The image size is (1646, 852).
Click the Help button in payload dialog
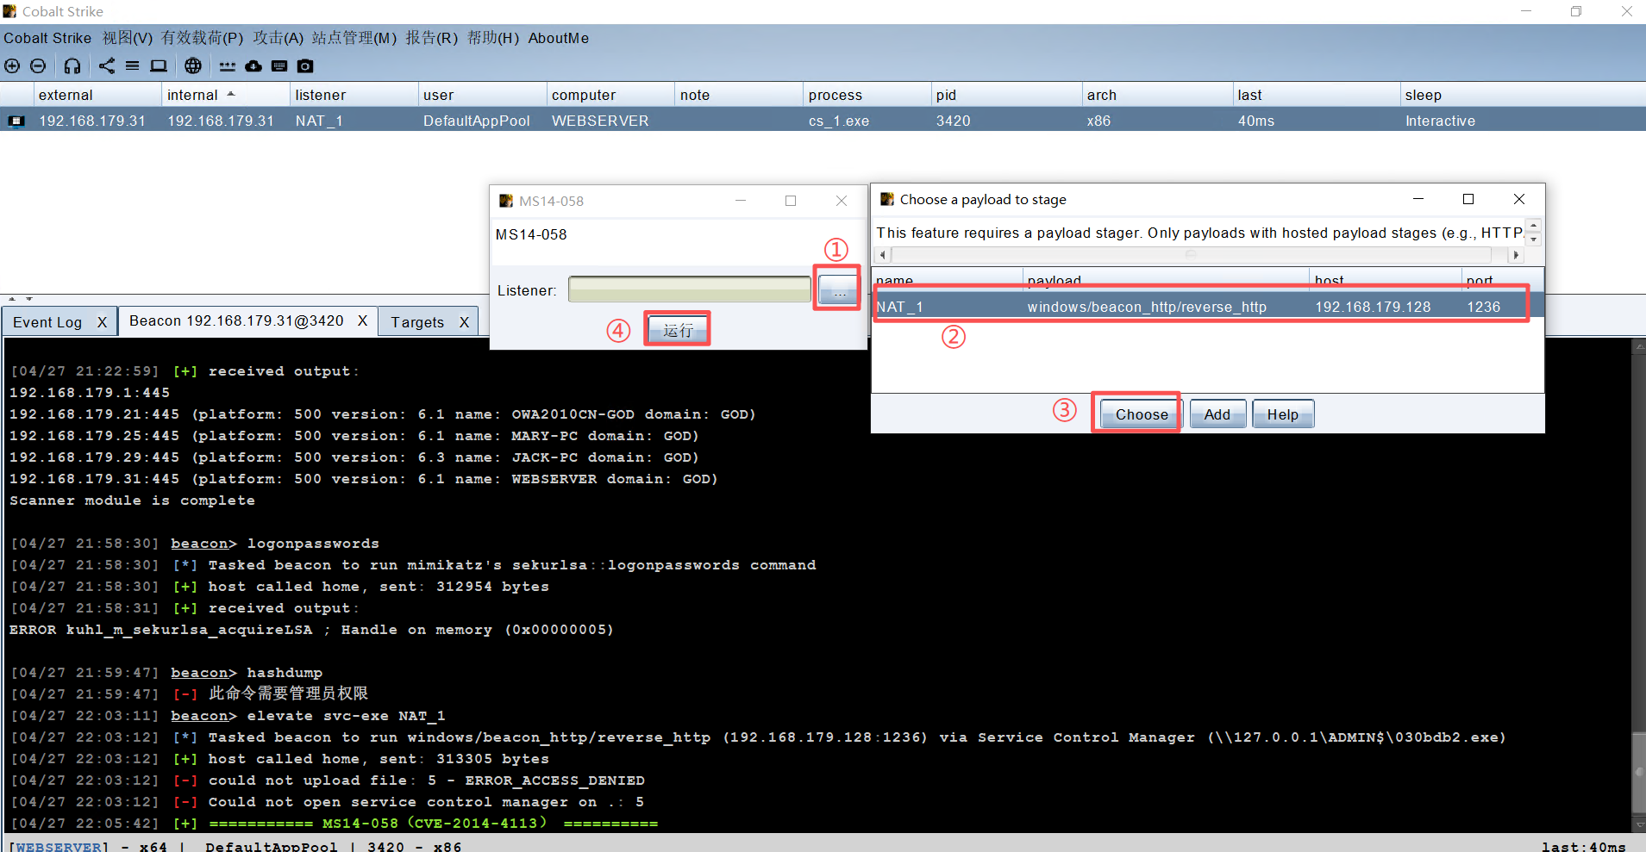pyautogui.click(x=1282, y=414)
